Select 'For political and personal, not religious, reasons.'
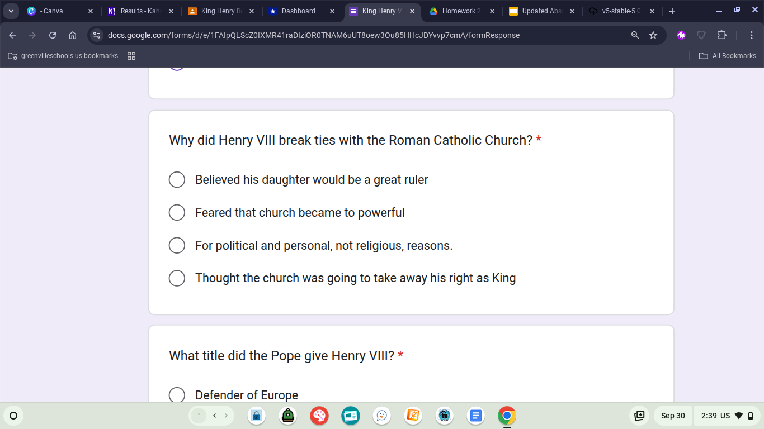The image size is (764, 429). (177, 245)
